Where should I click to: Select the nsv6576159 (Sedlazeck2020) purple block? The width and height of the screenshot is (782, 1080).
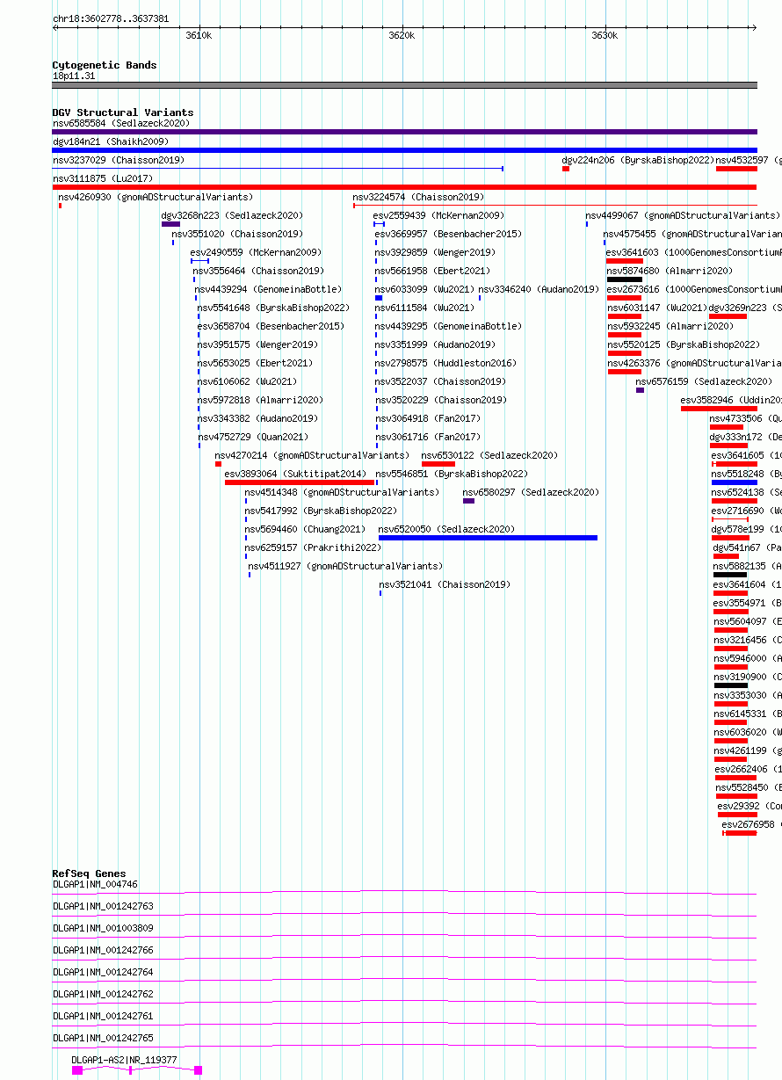(x=640, y=390)
